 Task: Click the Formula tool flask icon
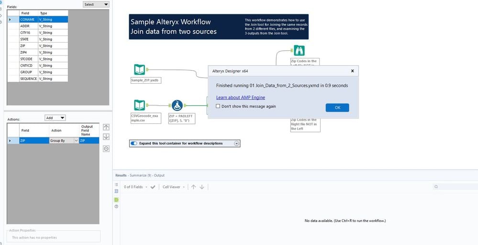click(x=177, y=105)
